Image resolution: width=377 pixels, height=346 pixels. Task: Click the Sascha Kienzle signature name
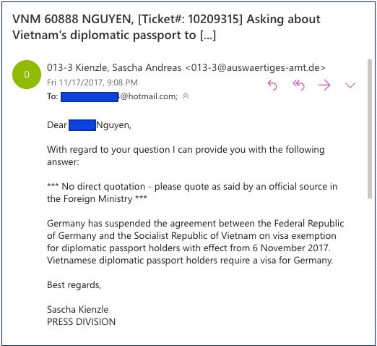point(78,309)
